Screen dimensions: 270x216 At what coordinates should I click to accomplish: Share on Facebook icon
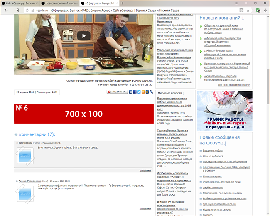[135, 92]
